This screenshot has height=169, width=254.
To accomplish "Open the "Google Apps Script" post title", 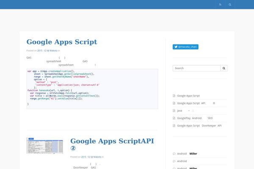I will pyautogui.click(x=62, y=42).
